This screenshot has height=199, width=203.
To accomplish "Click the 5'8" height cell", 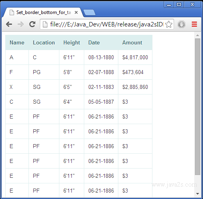I will (71, 72).
